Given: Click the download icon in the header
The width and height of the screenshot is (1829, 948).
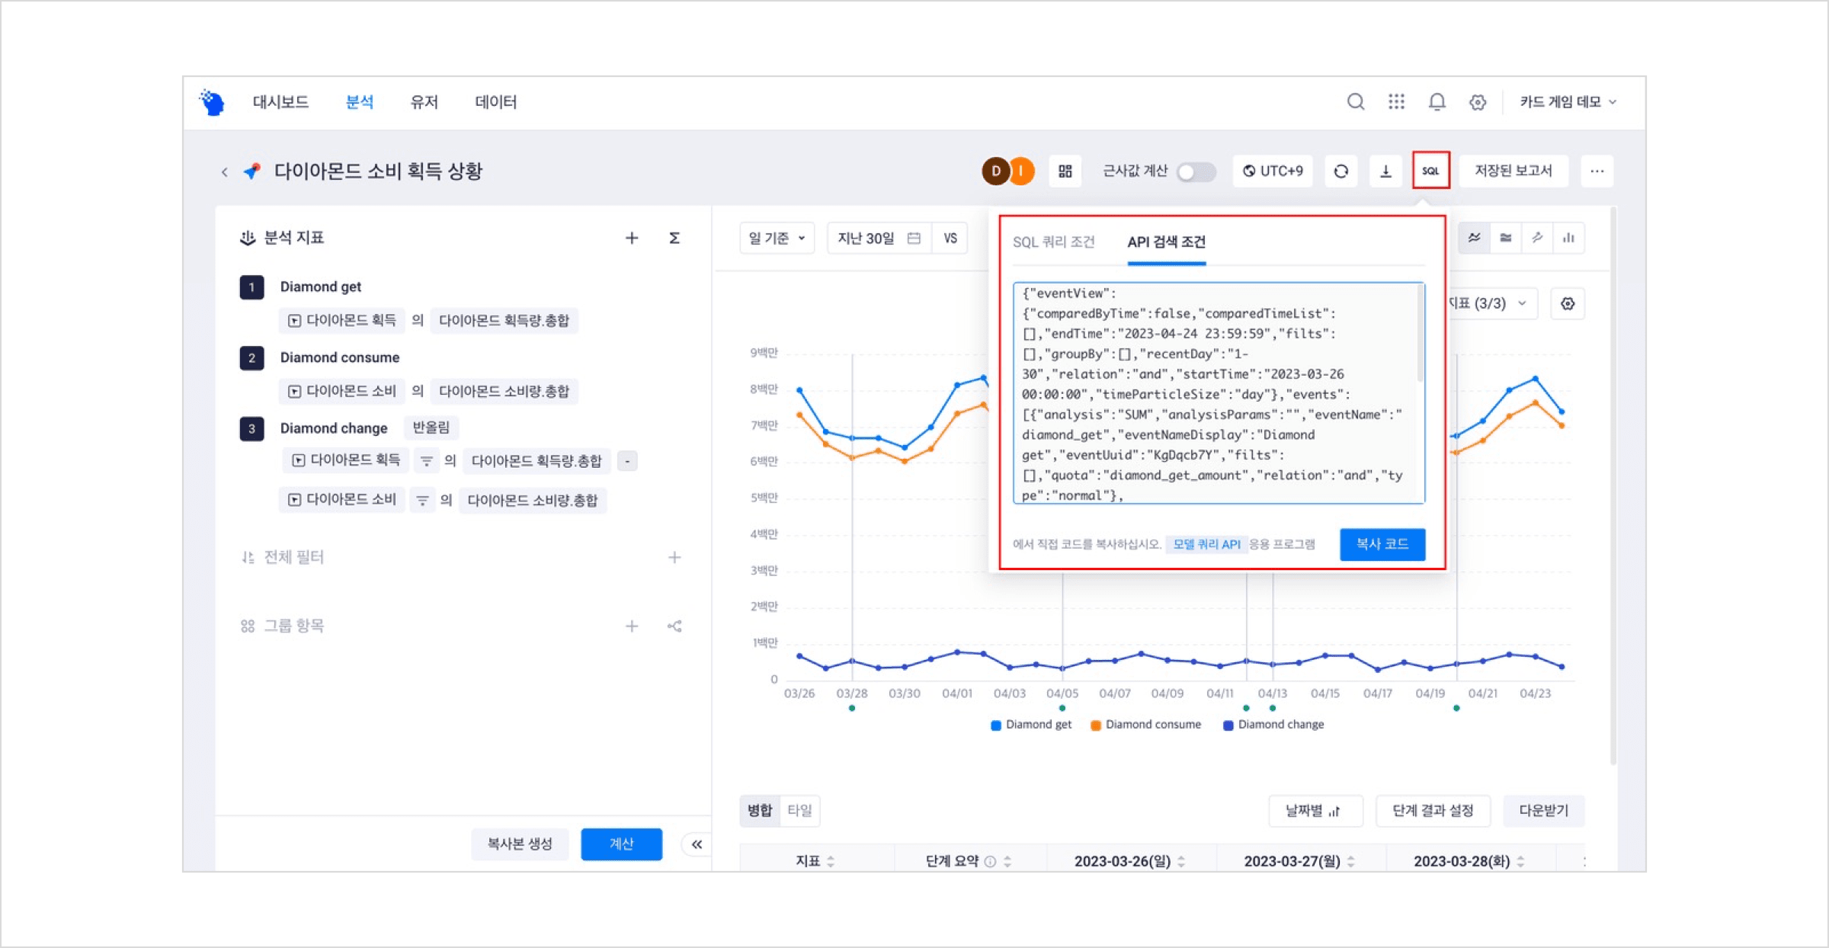Looking at the screenshot, I should [1385, 171].
